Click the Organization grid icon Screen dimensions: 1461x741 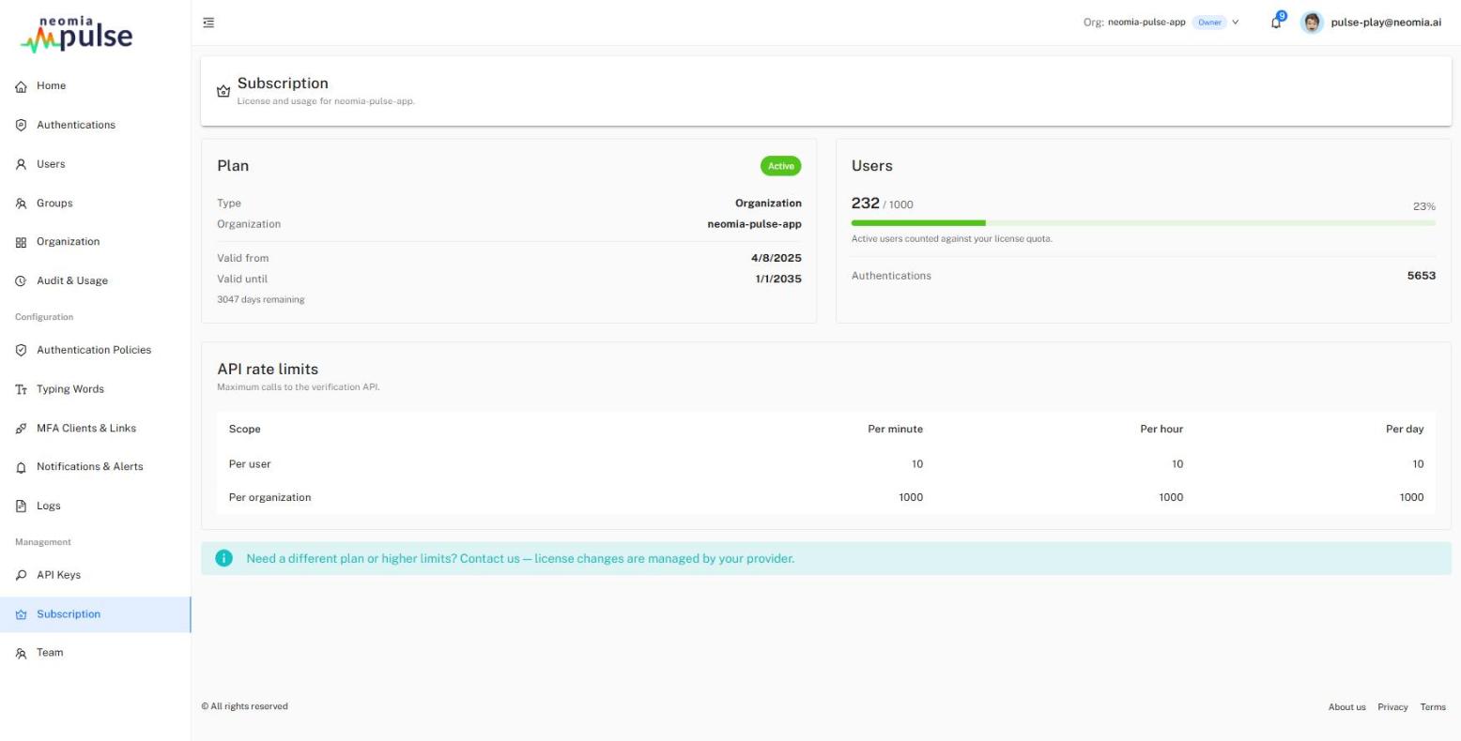[x=21, y=242]
